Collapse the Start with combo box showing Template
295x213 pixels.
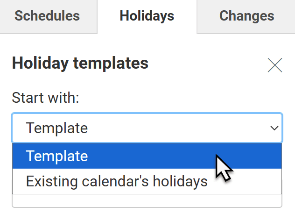click(147, 128)
